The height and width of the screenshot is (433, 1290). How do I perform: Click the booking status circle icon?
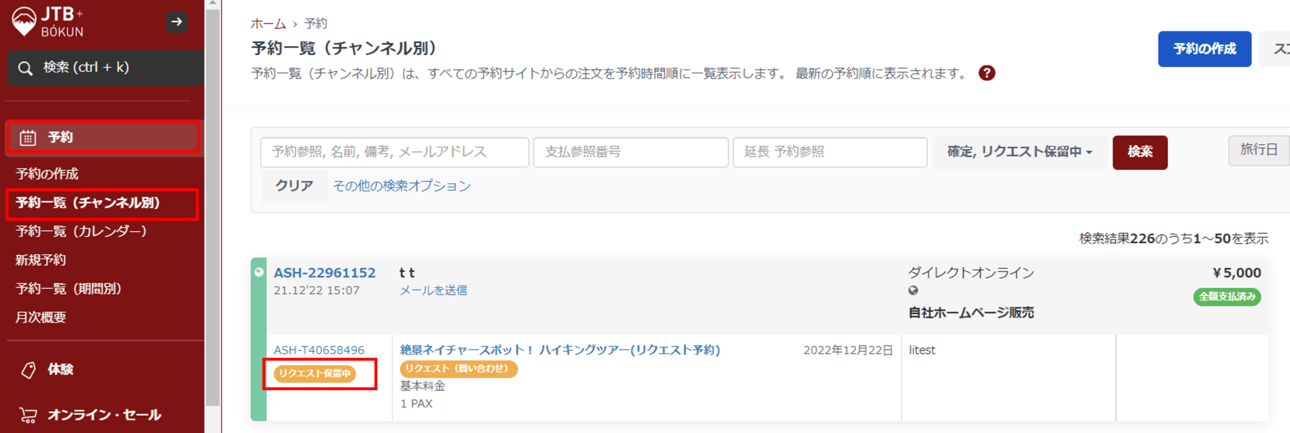click(x=259, y=273)
